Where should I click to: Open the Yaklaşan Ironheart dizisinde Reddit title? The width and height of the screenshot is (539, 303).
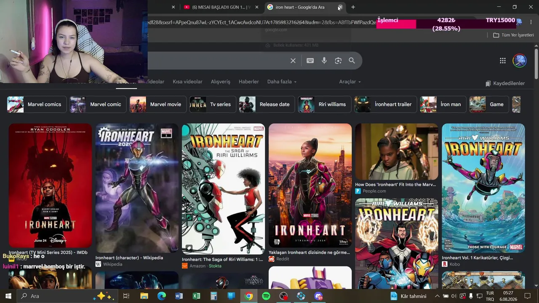309,252
